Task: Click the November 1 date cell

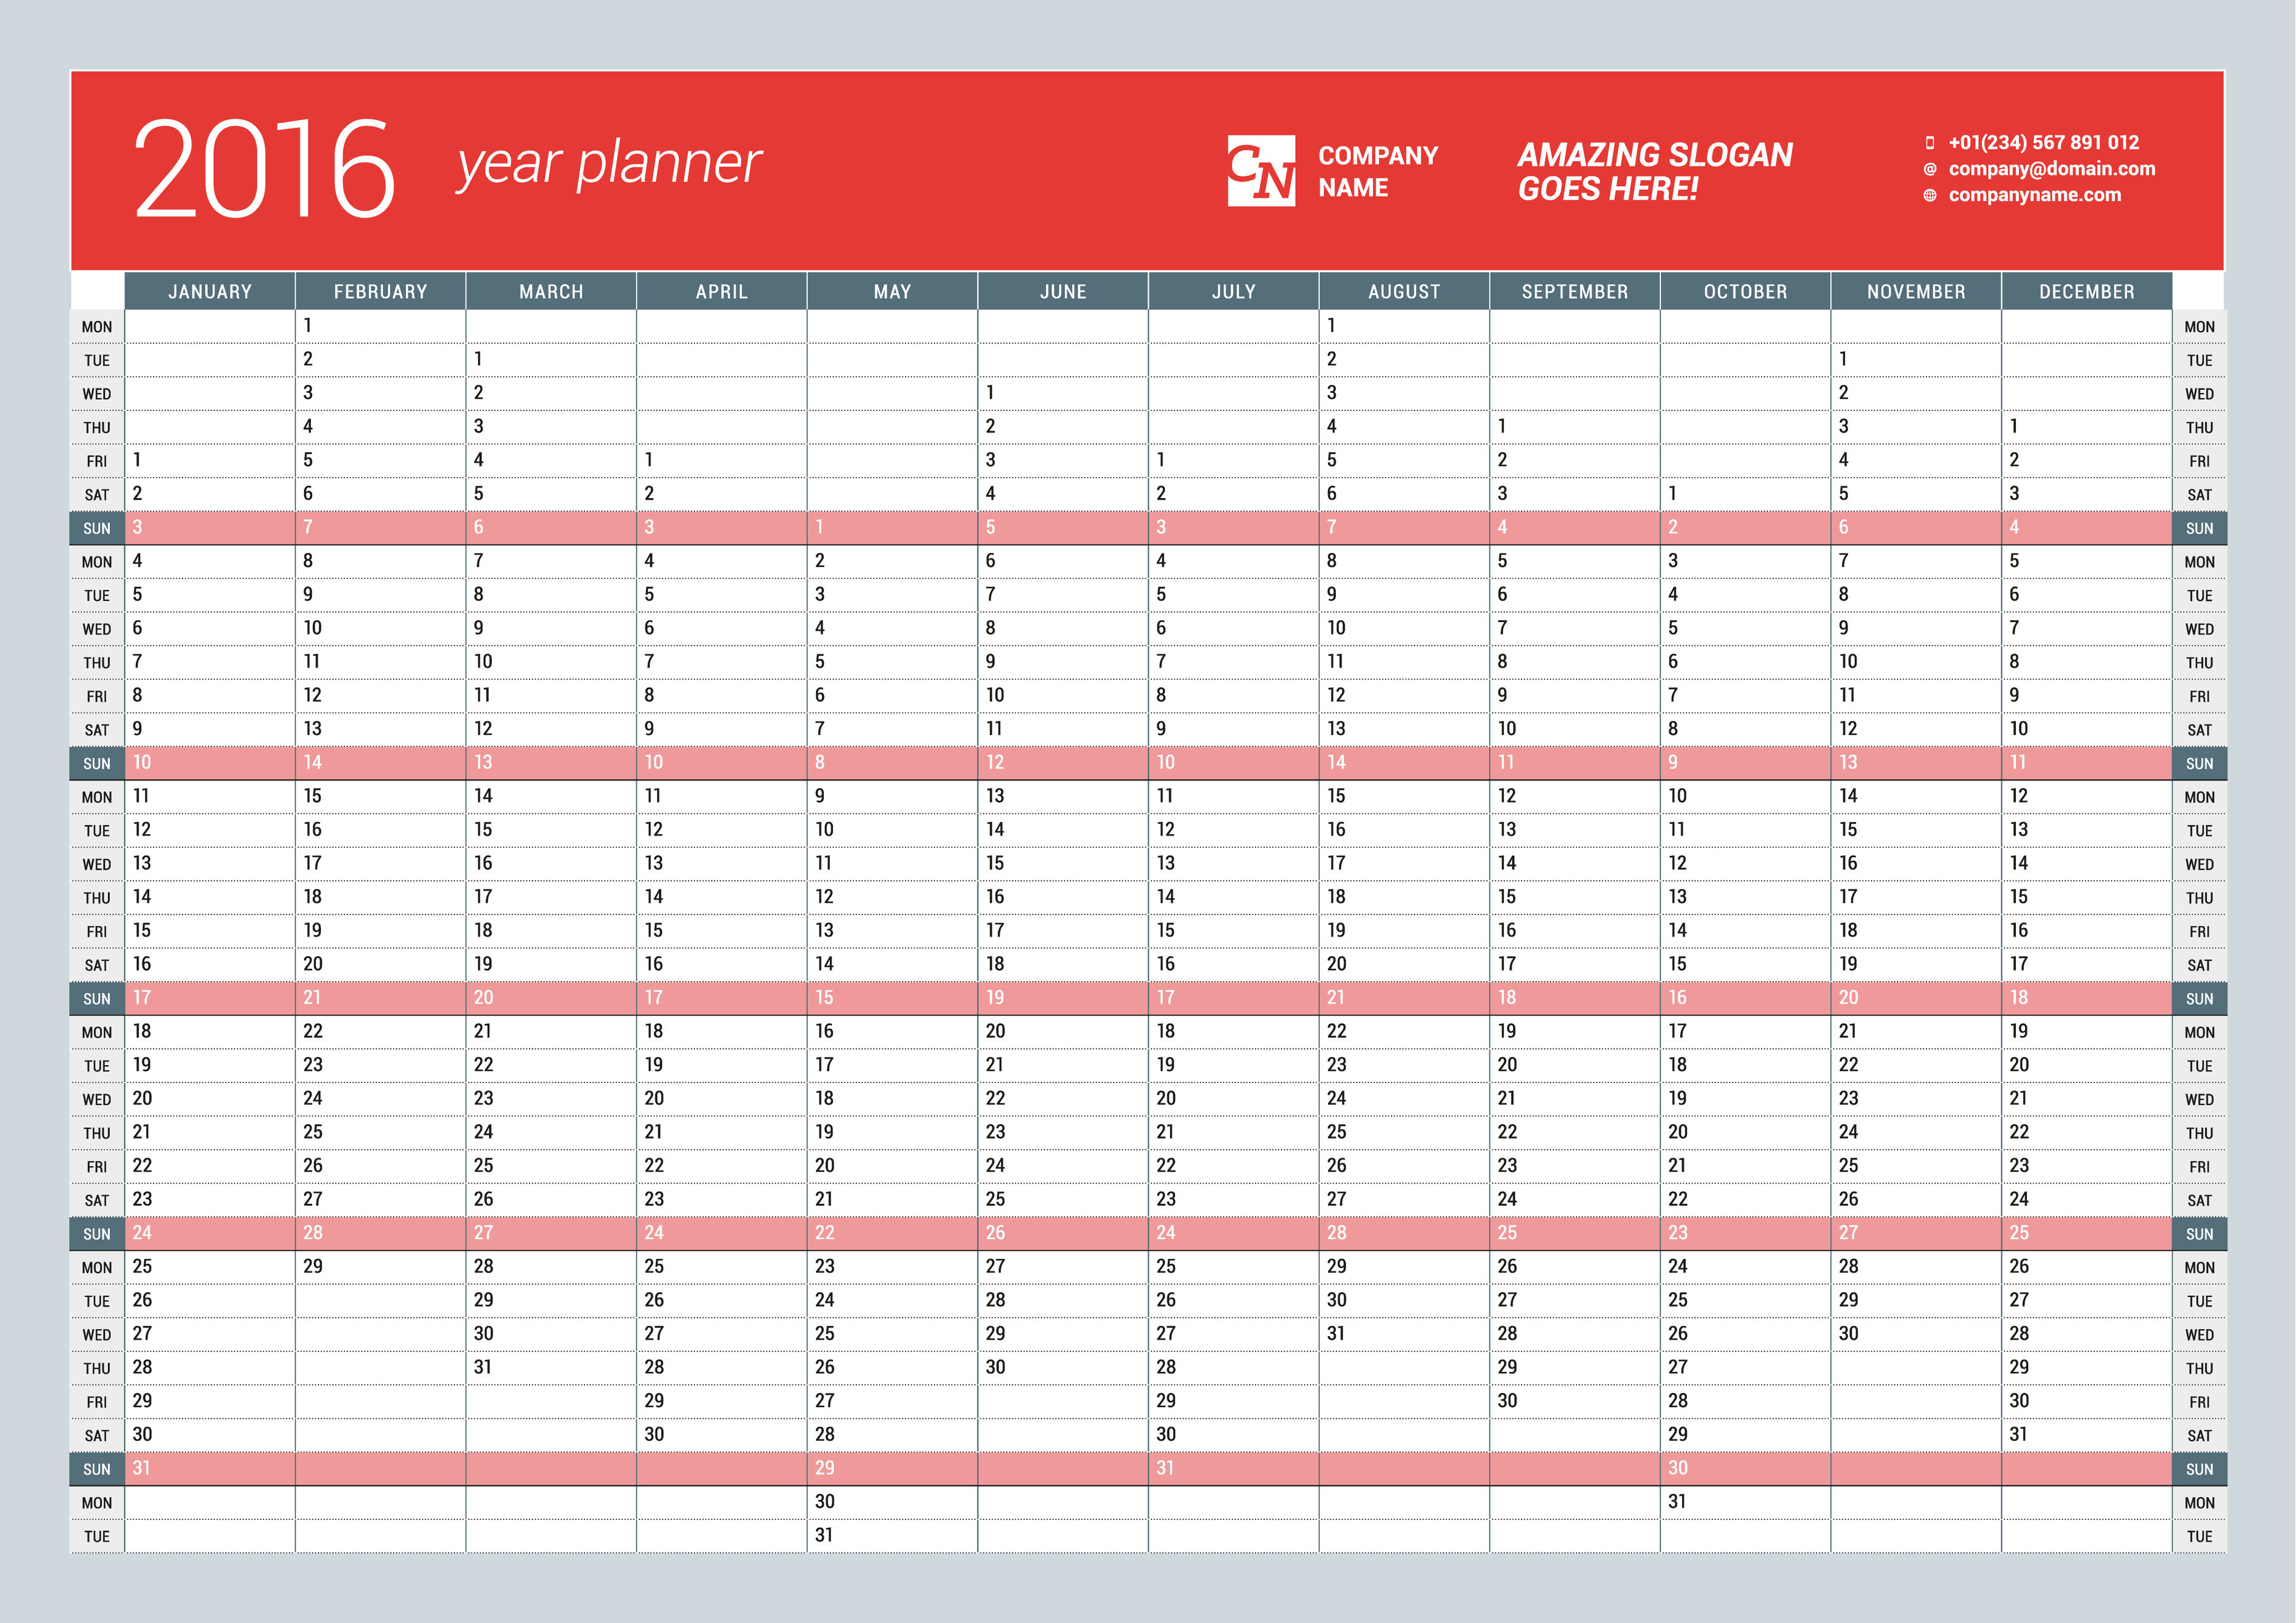Action: pos(1917,359)
